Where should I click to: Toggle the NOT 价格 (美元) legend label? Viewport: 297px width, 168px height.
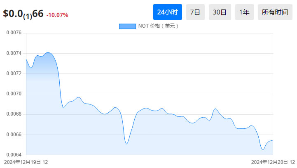tap(158, 26)
